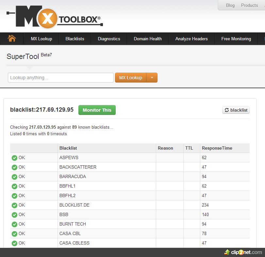Focus the Lookup anything input field
This screenshot has height=257, width=265.
[61, 78]
